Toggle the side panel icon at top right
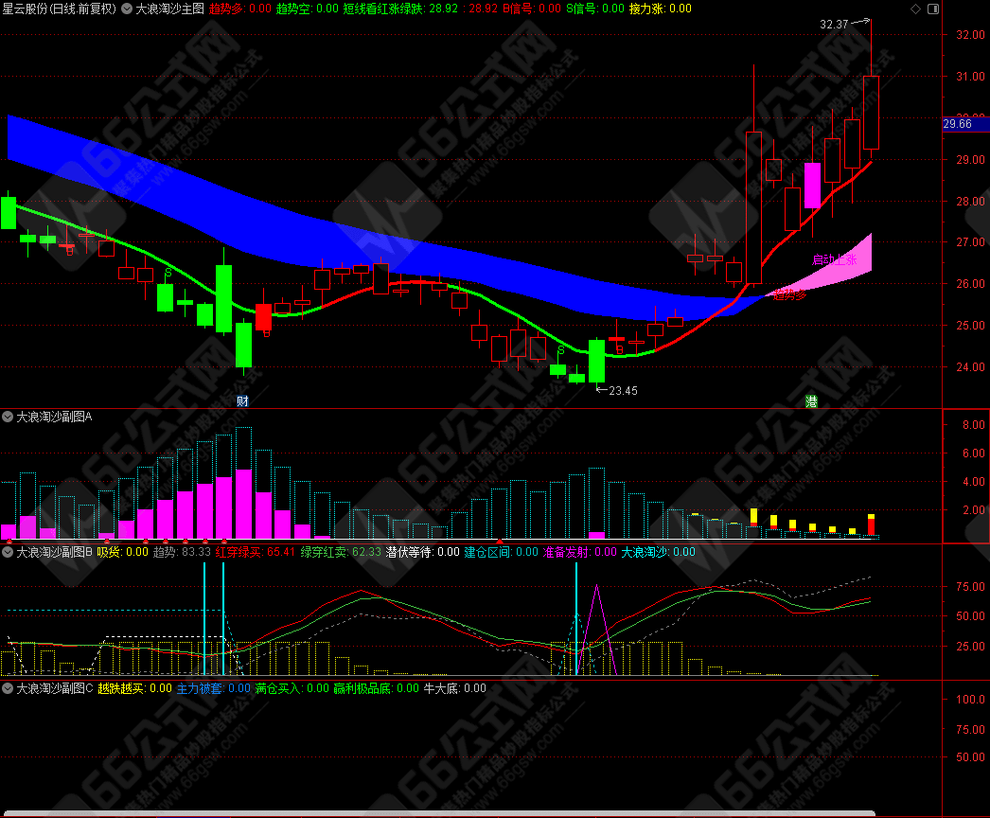 [x=933, y=9]
